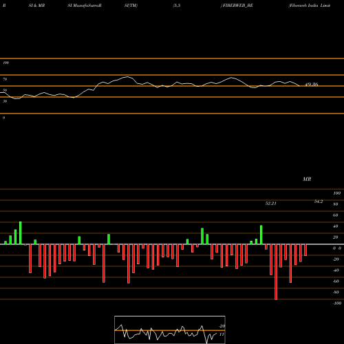Image resolution: width=344 pixels, height=344 pixels.
Task: Select the SI MunafaSutraR title text
Action: [85, 6]
